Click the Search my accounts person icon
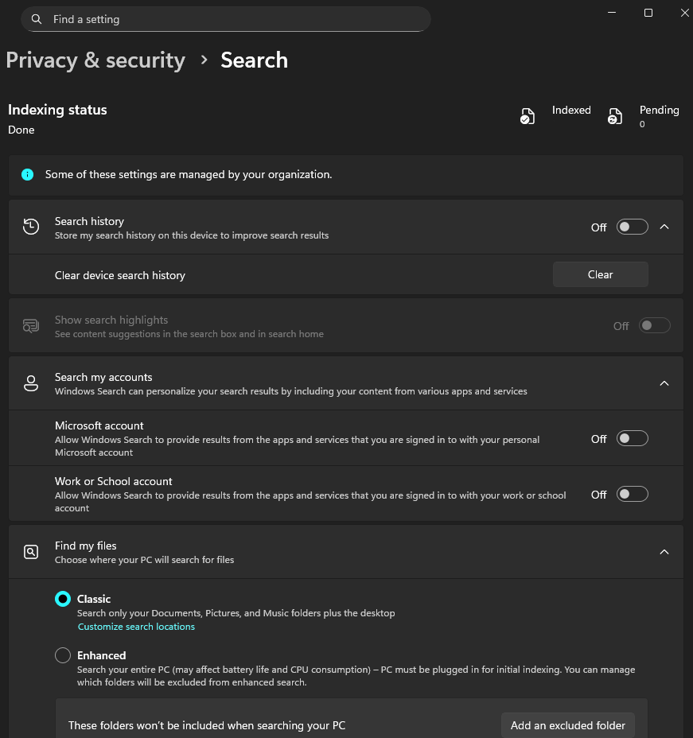Viewport: 693px width, 738px height. pos(31,383)
